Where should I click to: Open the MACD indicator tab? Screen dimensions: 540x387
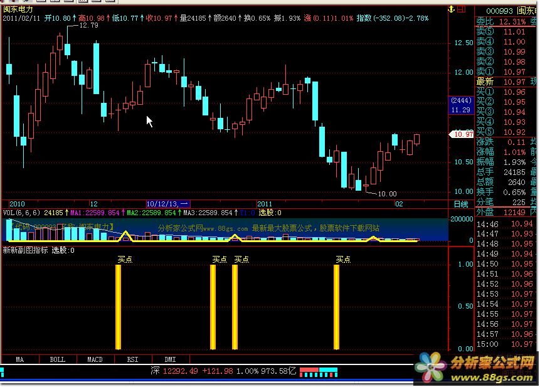[x=95, y=359]
